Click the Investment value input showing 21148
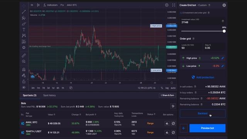Image resolution: width=247 pixels, height=139 pixels. [203, 21]
